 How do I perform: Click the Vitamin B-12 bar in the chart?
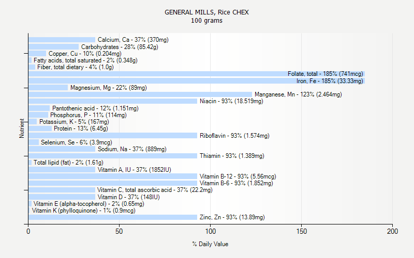click(113, 176)
